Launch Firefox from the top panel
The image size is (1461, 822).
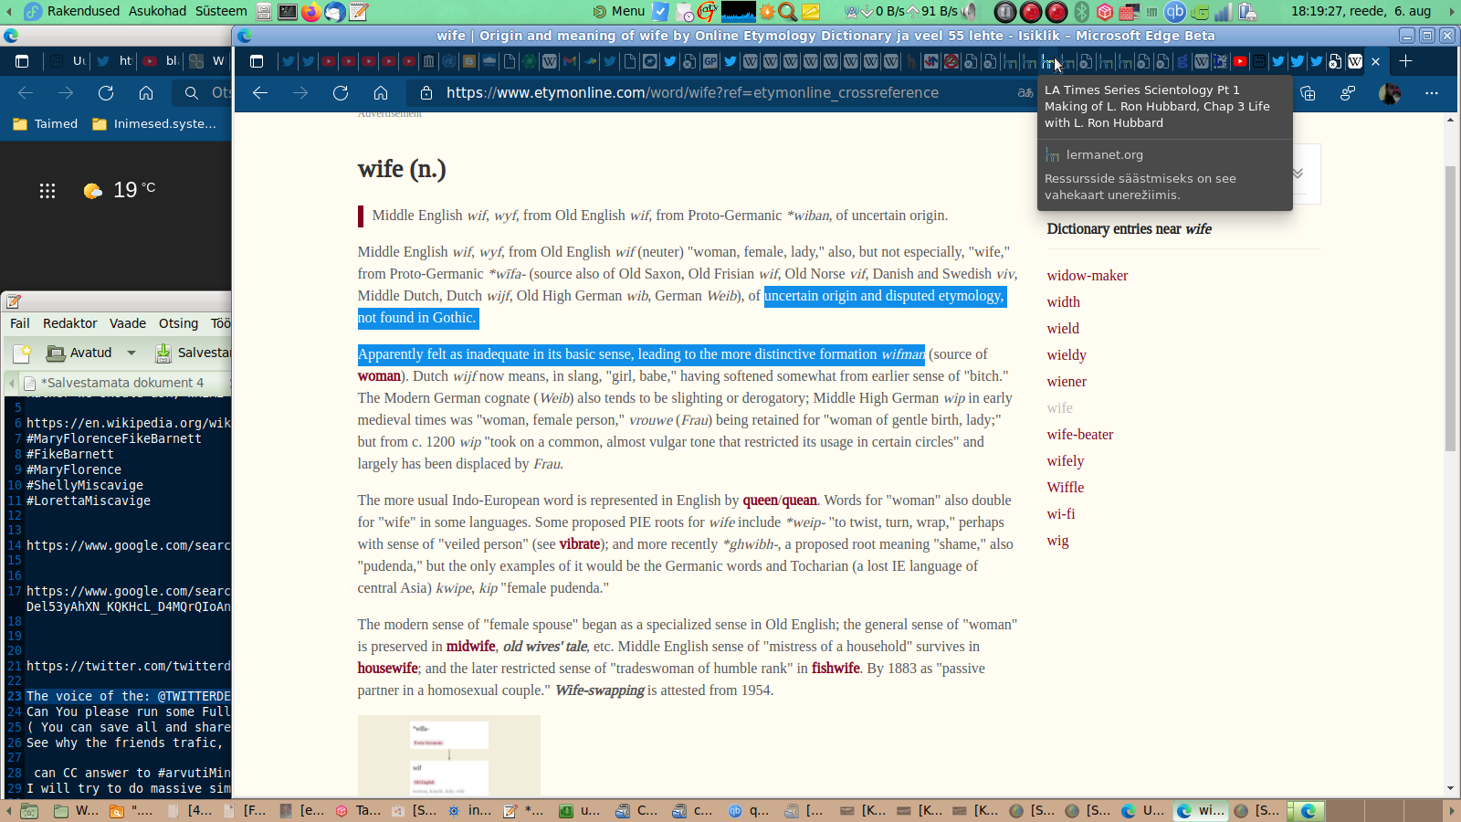point(311,12)
